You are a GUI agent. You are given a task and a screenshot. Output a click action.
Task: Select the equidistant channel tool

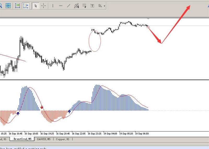pos(77,6)
